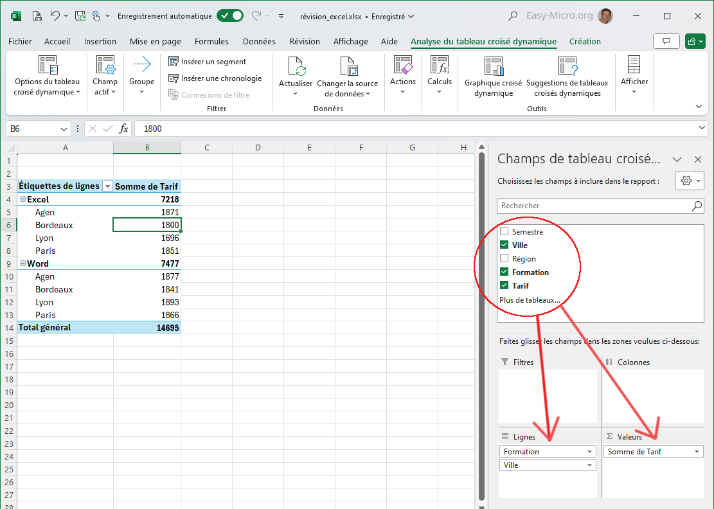Open the Champ actif group
Screen dimensions: 714x509
point(105,76)
